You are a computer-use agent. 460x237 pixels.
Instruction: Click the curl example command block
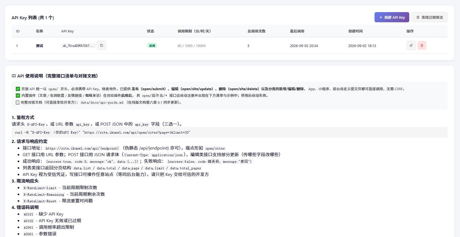[229, 132]
